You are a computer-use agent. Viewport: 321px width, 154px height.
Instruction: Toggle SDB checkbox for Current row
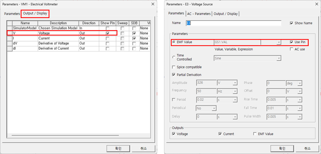point(134,38)
